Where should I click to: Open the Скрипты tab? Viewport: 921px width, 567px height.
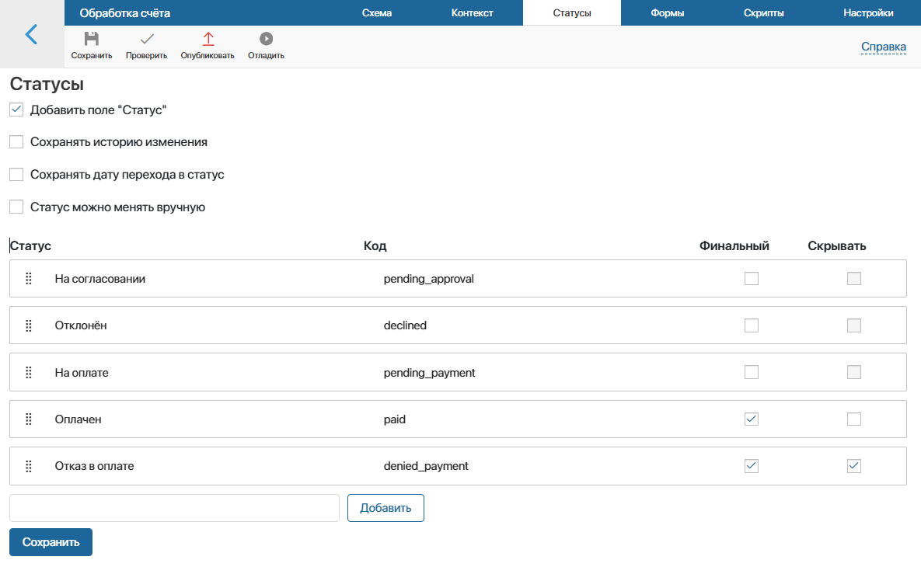tap(763, 13)
